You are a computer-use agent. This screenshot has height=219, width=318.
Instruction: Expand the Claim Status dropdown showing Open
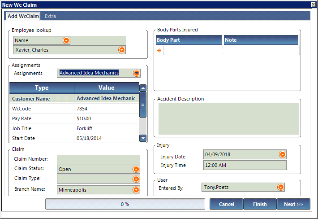[x=136, y=169]
